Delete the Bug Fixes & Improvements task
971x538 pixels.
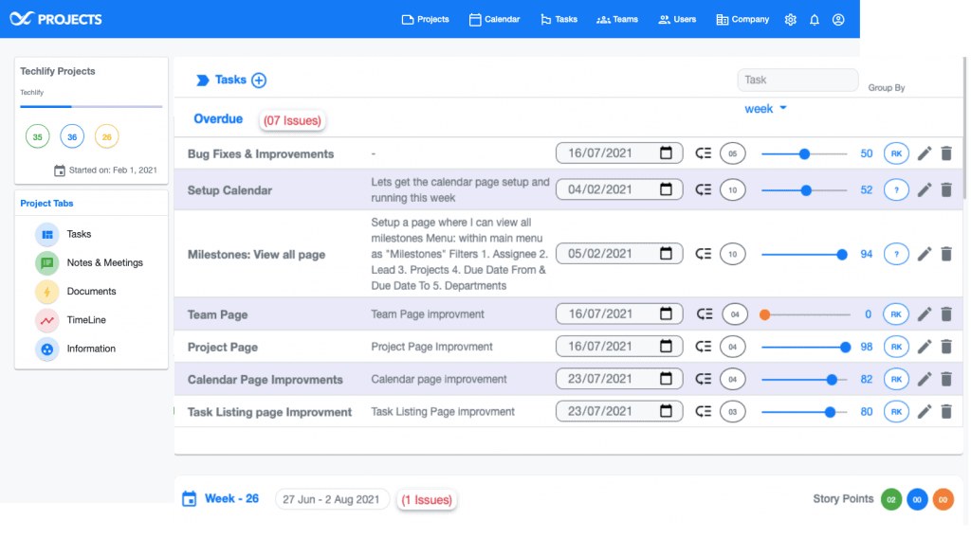point(946,153)
